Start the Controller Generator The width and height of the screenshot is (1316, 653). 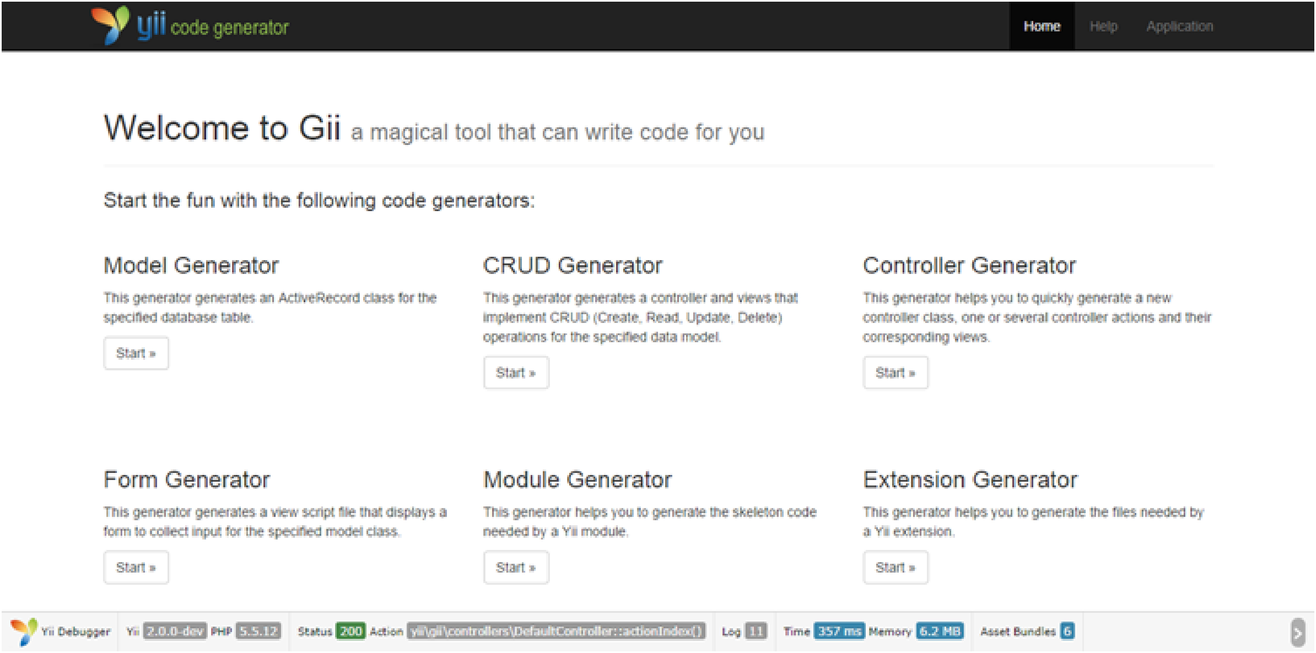point(895,372)
